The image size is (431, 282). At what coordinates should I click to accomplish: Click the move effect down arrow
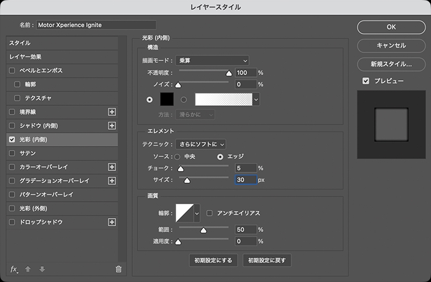coord(41,269)
